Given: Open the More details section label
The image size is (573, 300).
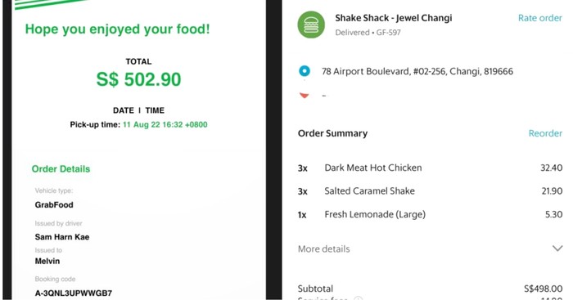Looking at the screenshot, I should 324,249.
